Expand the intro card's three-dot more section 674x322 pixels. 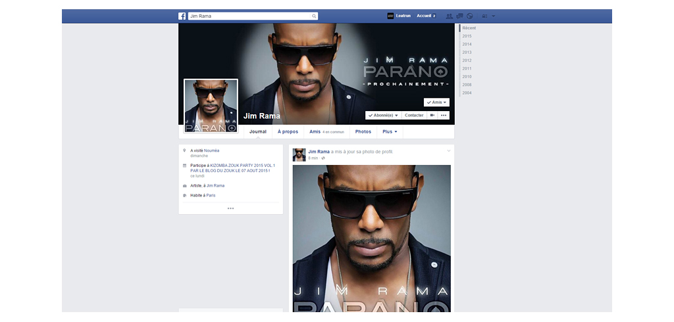tap(230, 208)
